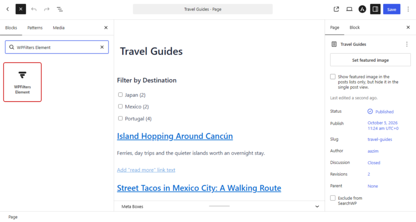
Task: Click the Published status check icon
Action: tap(370, 111)
